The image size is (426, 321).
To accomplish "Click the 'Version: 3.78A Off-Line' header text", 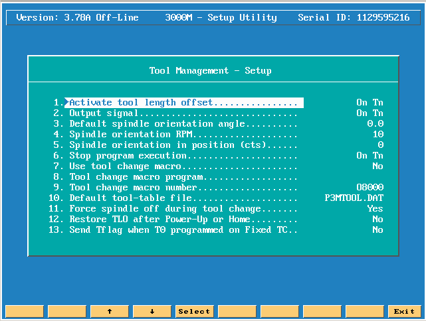I will click(x=78, y=18).
